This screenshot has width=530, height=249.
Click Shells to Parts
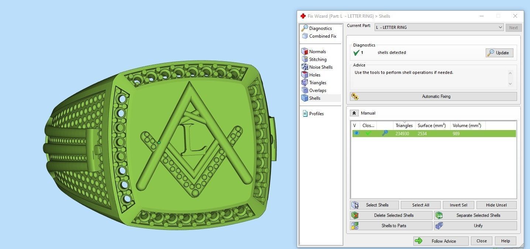[391, 226]
